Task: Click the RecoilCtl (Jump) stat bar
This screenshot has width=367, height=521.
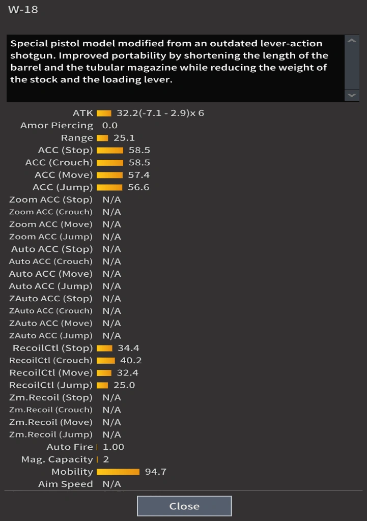Action: [x=102, y=385]
